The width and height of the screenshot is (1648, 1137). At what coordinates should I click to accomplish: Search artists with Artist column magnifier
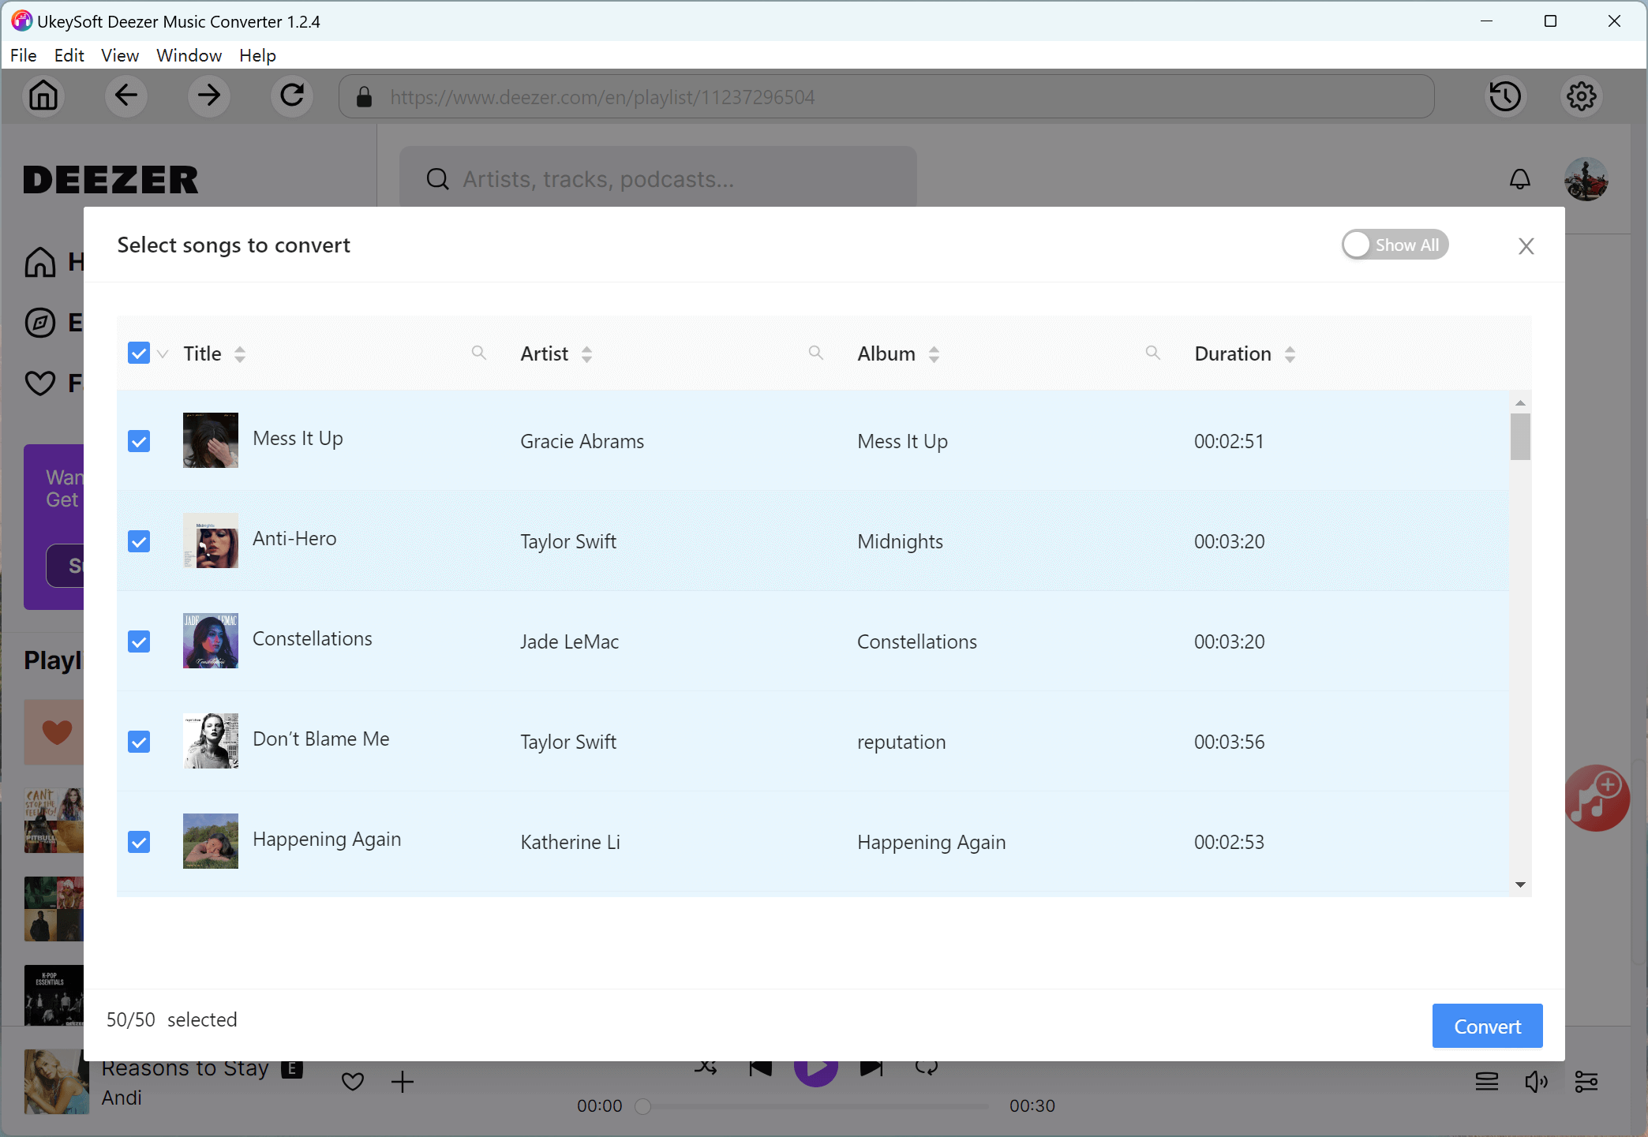point(815,353)
